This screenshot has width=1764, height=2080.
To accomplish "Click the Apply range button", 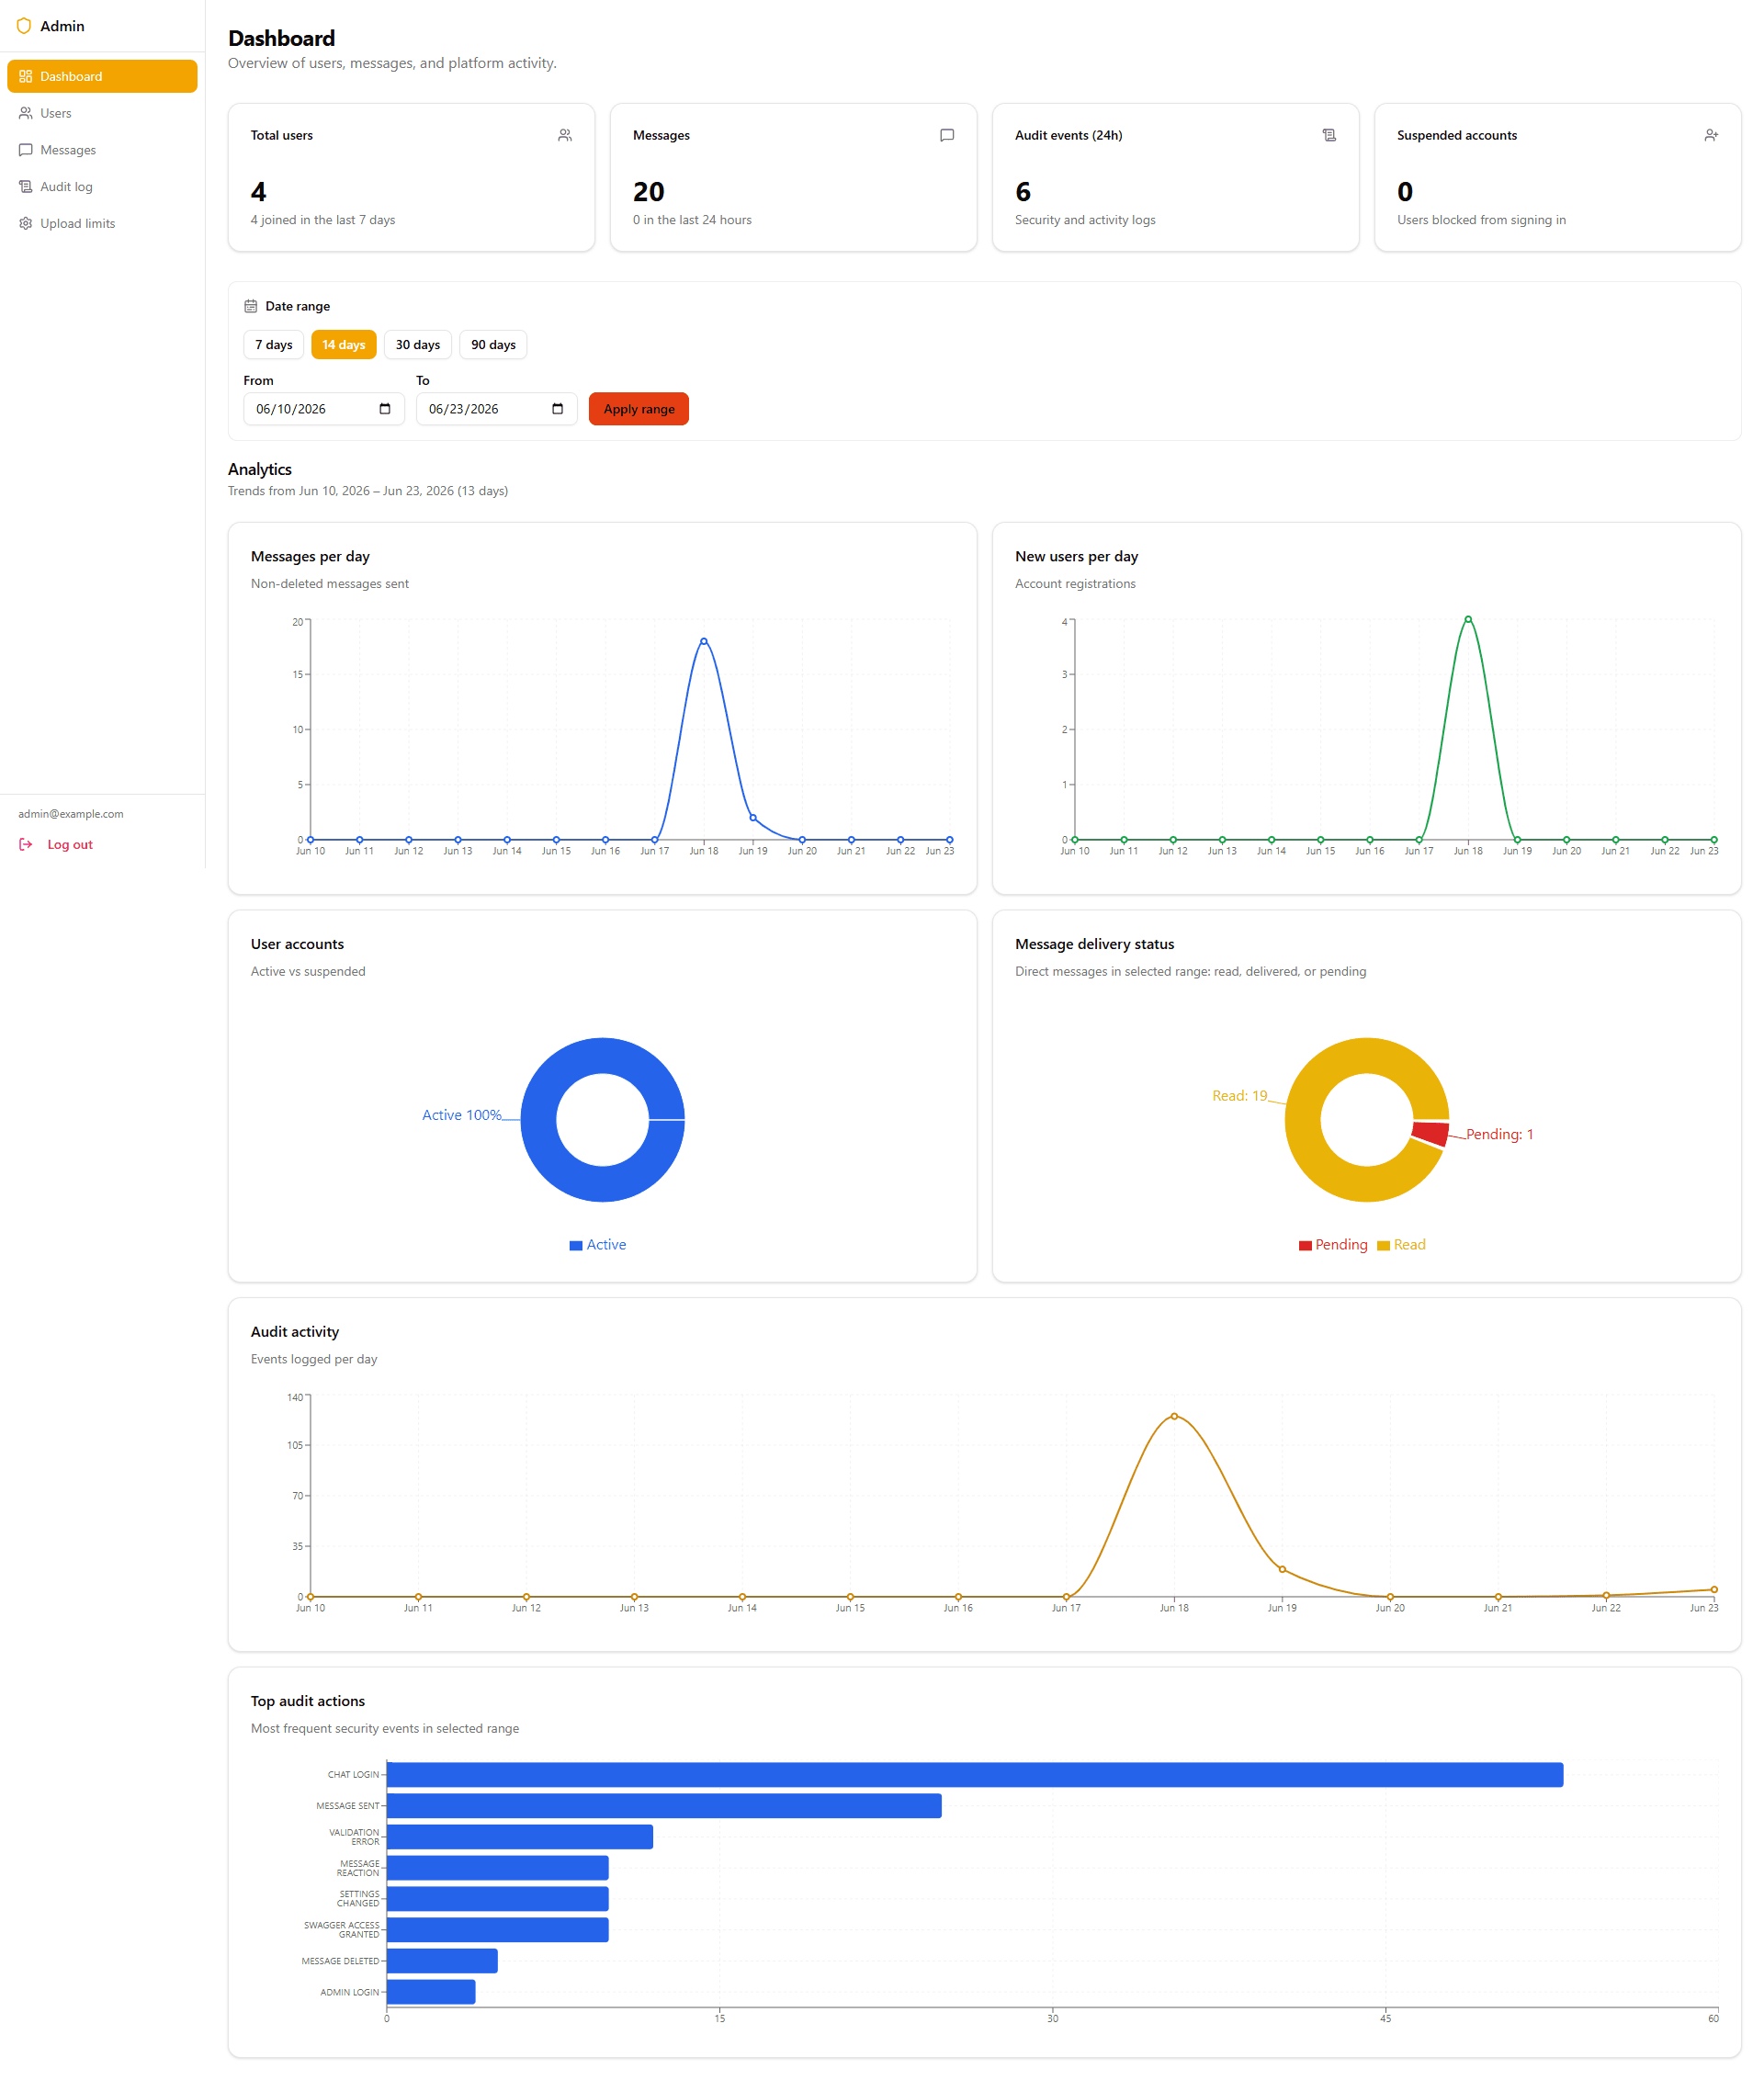I will pyautogui.click(x=639, y=409).
